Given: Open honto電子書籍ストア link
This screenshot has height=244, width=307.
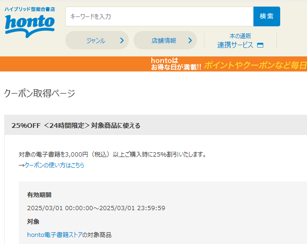Looking at the screenshot, I should 55,235.
